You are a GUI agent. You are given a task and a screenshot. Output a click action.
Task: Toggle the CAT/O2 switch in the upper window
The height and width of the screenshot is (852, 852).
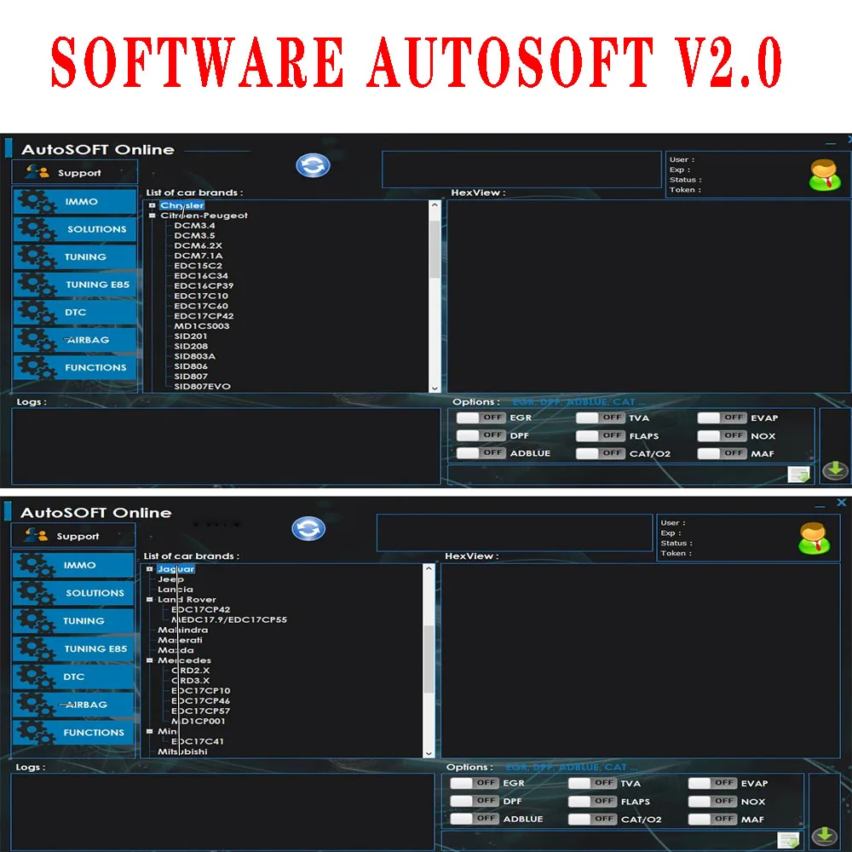click(x=601, y=453)
